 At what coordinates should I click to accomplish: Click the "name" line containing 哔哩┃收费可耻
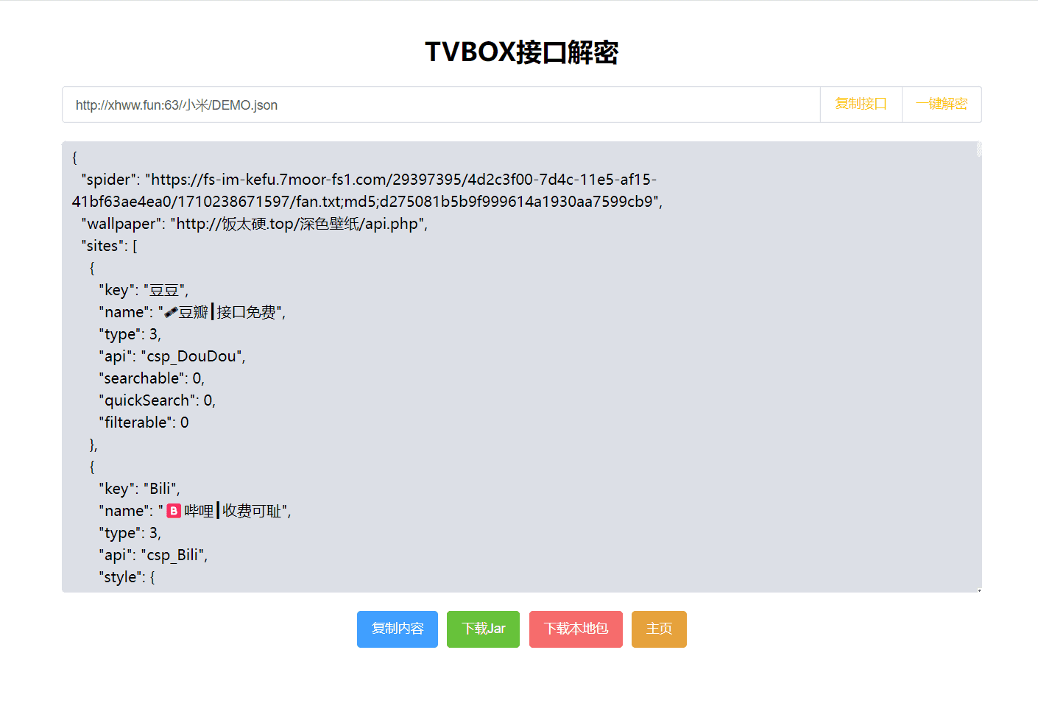click(x=195, y=511)
